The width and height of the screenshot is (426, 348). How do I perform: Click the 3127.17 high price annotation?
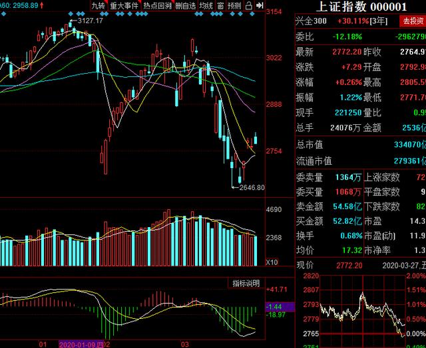(91, 21)
